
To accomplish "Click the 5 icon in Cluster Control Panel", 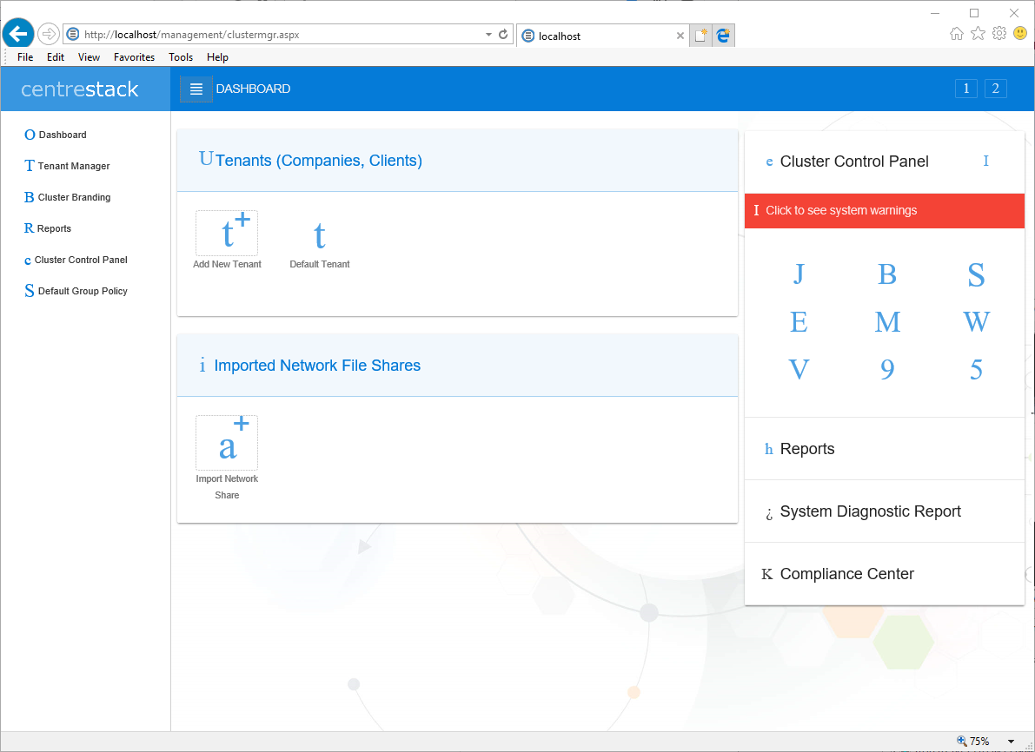I will (976, 369).
